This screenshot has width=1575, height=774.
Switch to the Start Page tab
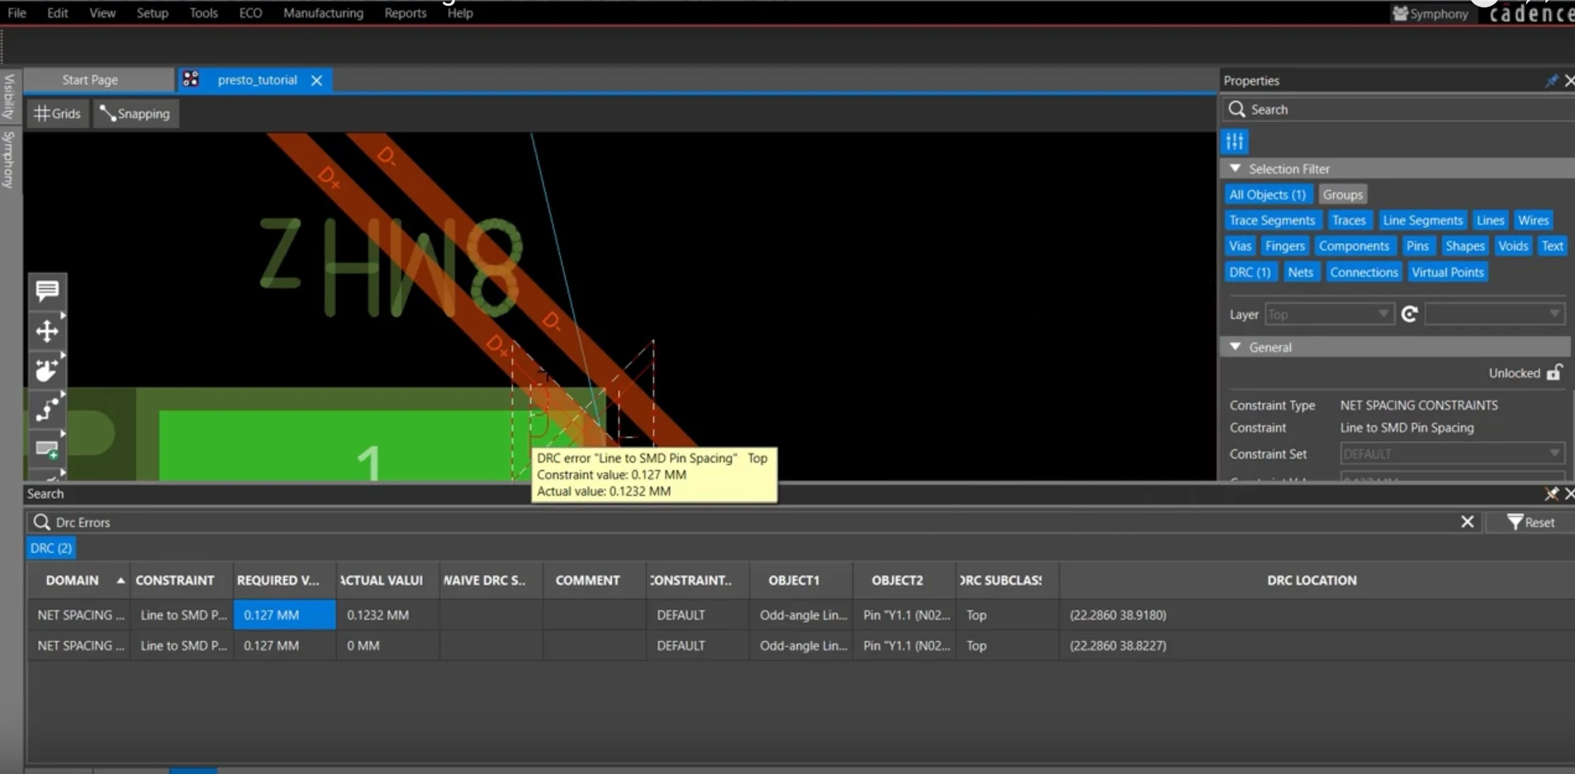click(90, 80)
